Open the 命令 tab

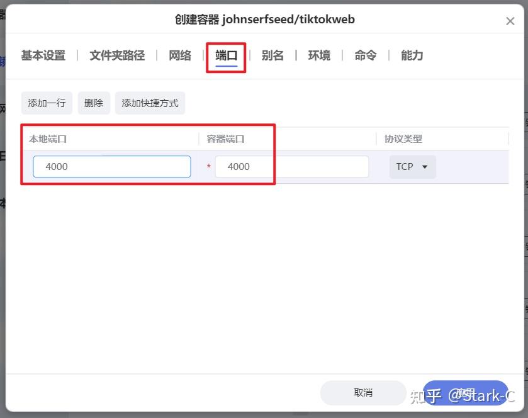point(366,55)
